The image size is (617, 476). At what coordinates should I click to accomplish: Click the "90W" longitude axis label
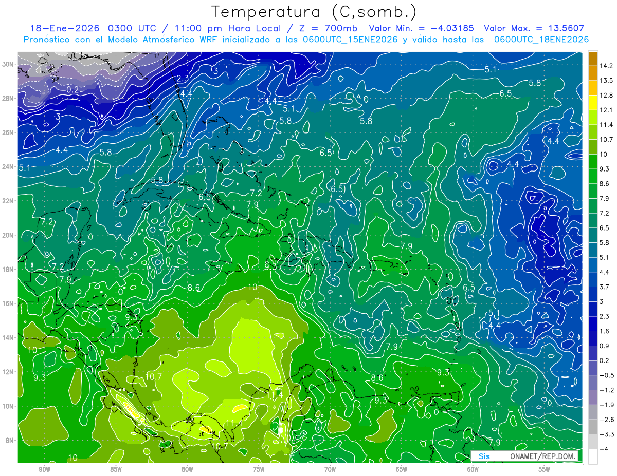(44, 469)
